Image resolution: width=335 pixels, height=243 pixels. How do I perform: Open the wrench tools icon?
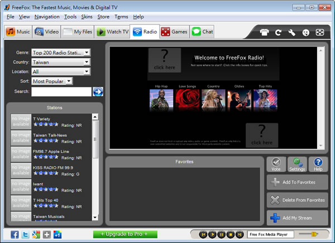point(292,32)
